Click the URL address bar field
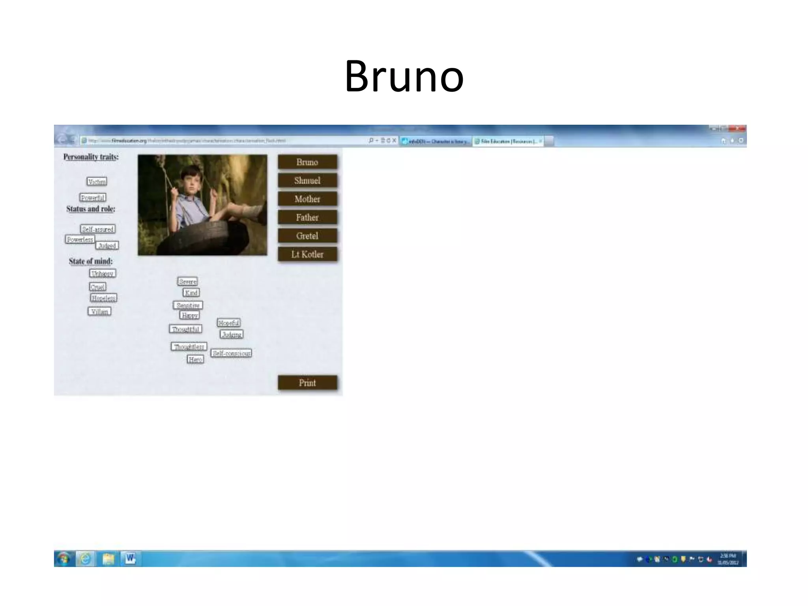808x606 pixels. point(221,140)
